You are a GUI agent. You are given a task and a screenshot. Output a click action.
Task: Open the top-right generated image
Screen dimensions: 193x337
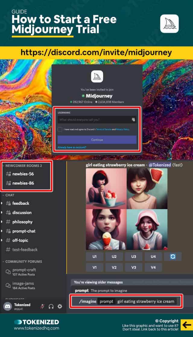147,188
